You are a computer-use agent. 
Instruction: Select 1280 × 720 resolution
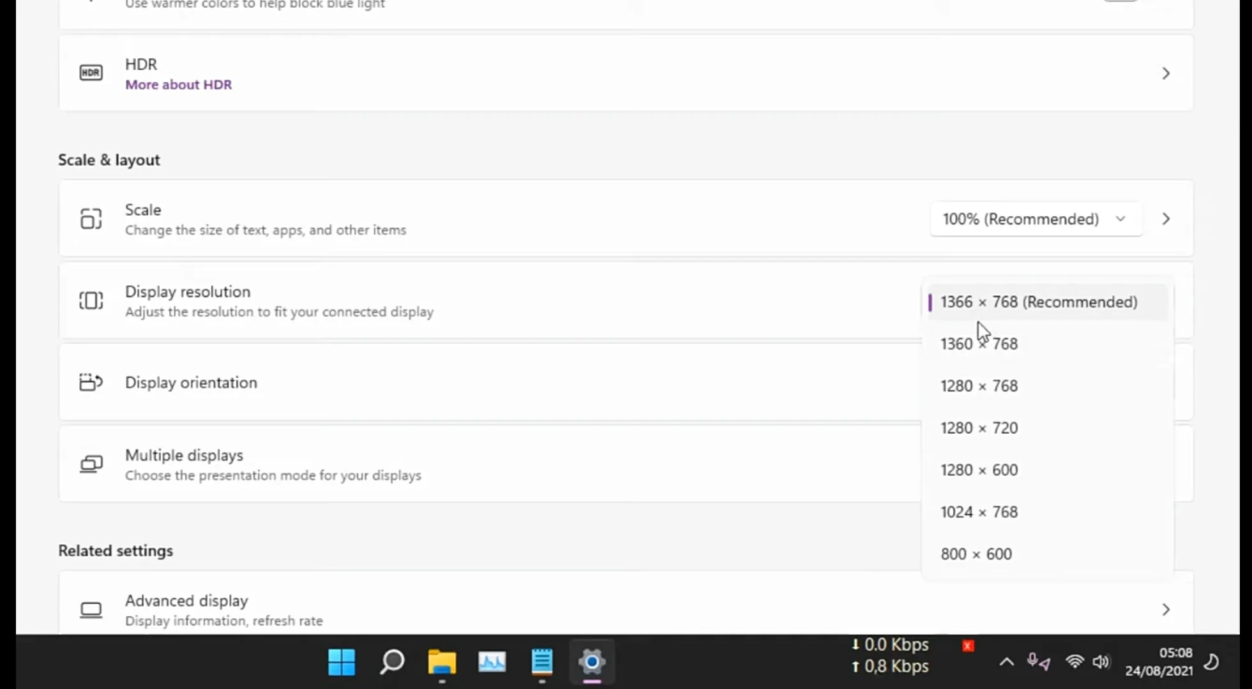(x=1047, y=428)
